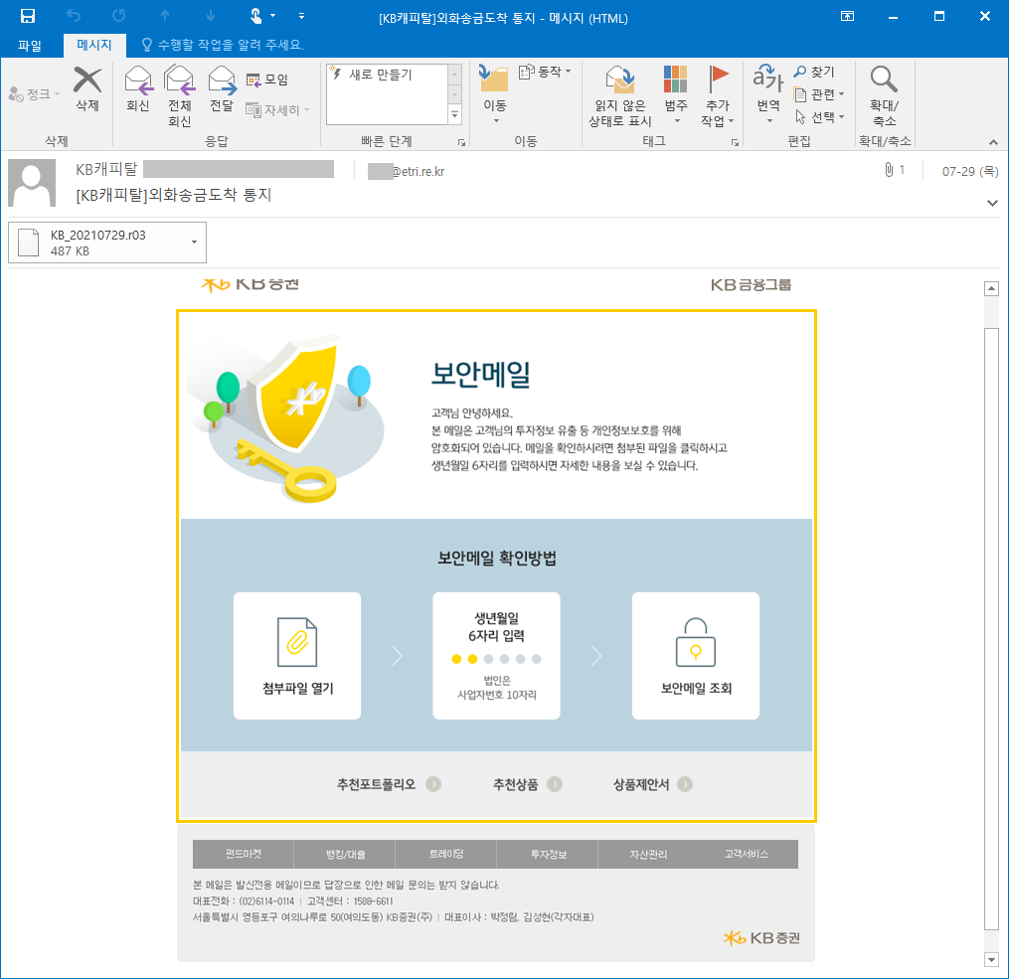The image size is (1009, 979).
Task: Go to the next item with the down arrow
Action: [211, 16]
